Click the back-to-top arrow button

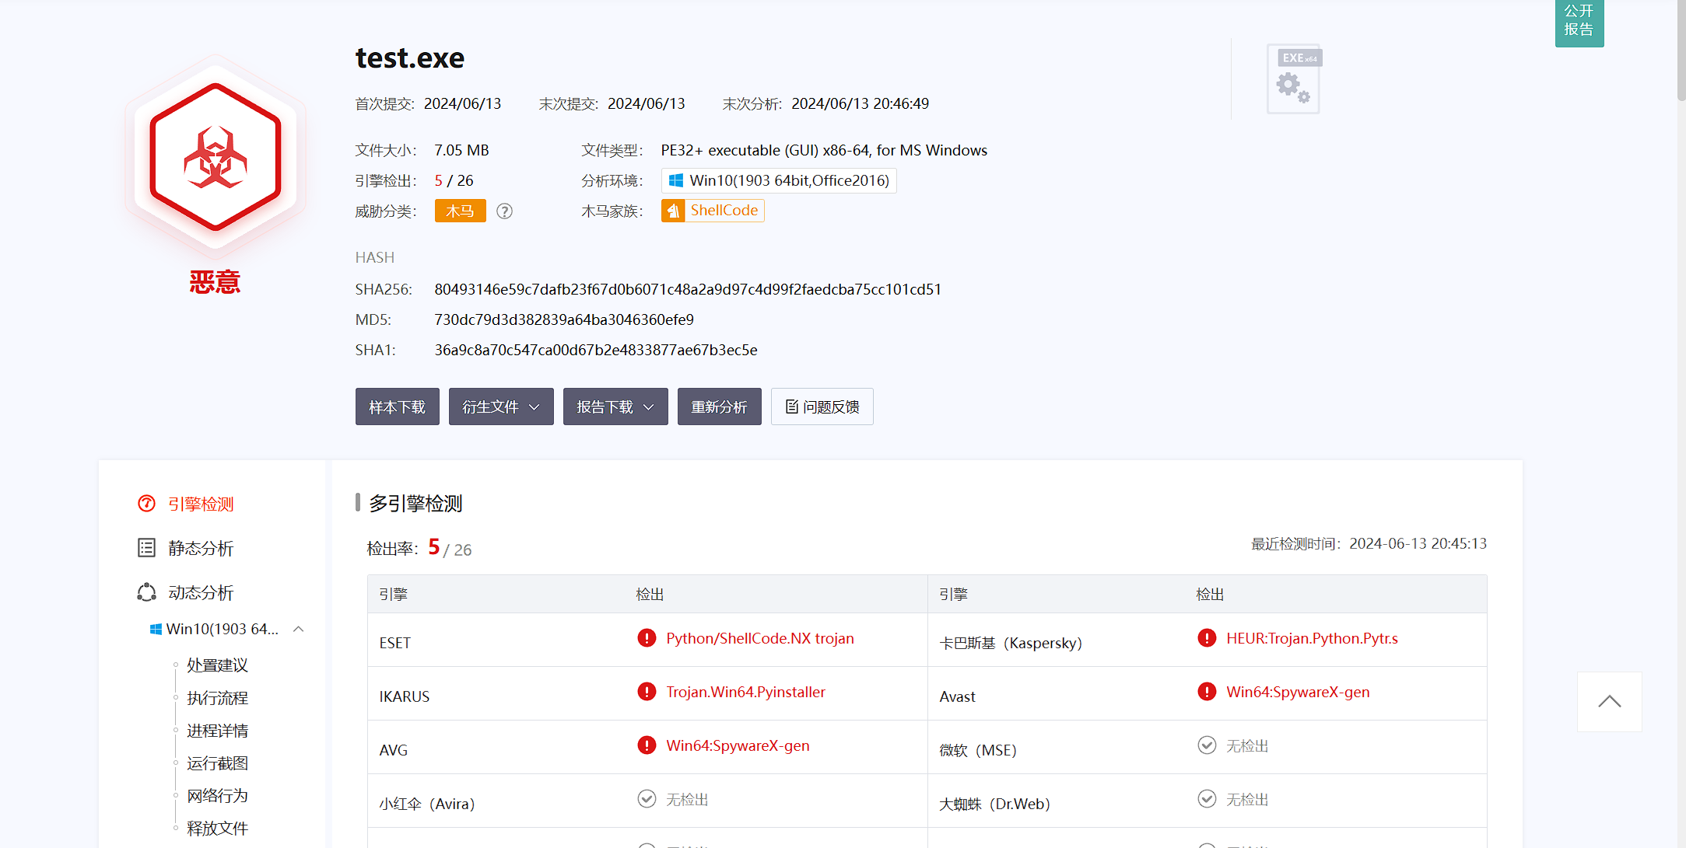point(1609,702)
